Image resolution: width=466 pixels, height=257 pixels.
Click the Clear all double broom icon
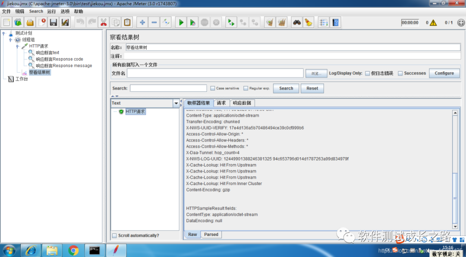281,22
